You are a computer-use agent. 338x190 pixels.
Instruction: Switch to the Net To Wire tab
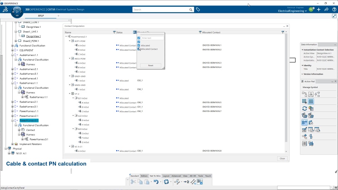(155, 176)
